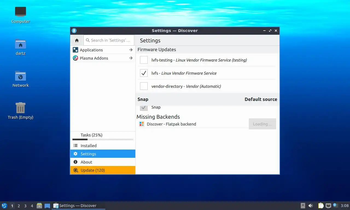350x210 pixels.
Task: Click the Settings gear icon in sidebar
Action: pyautogui.click(x=75, y=154)
